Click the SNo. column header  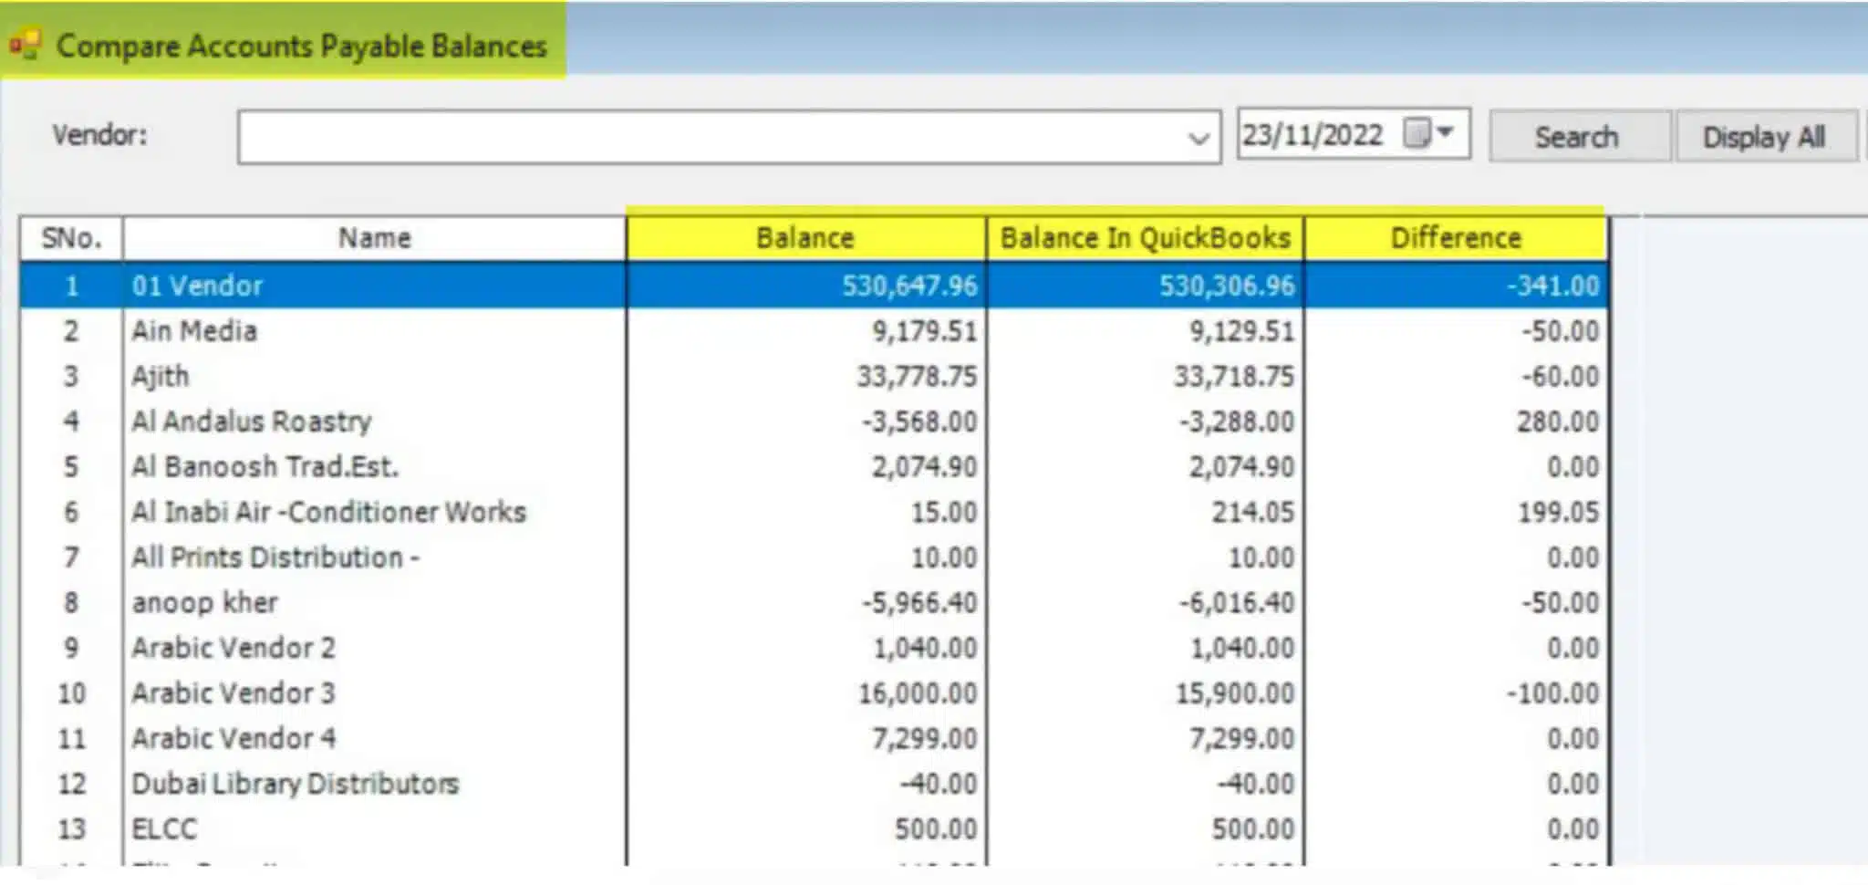(x=71, y=238)
